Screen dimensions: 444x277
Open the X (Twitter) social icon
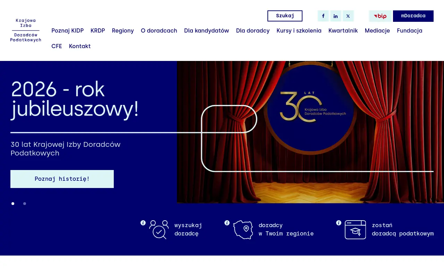[348, 16]
